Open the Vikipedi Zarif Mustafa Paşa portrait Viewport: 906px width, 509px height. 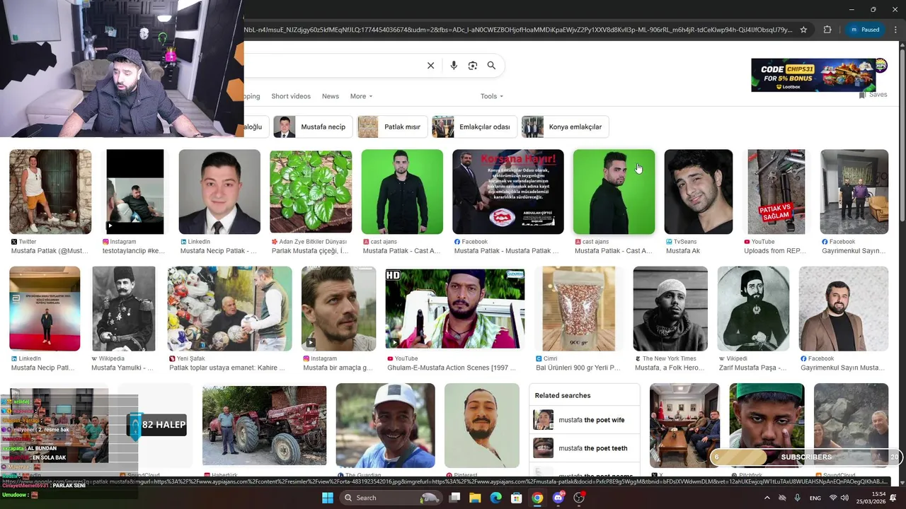pyautogui.click(x=753, y=309)
